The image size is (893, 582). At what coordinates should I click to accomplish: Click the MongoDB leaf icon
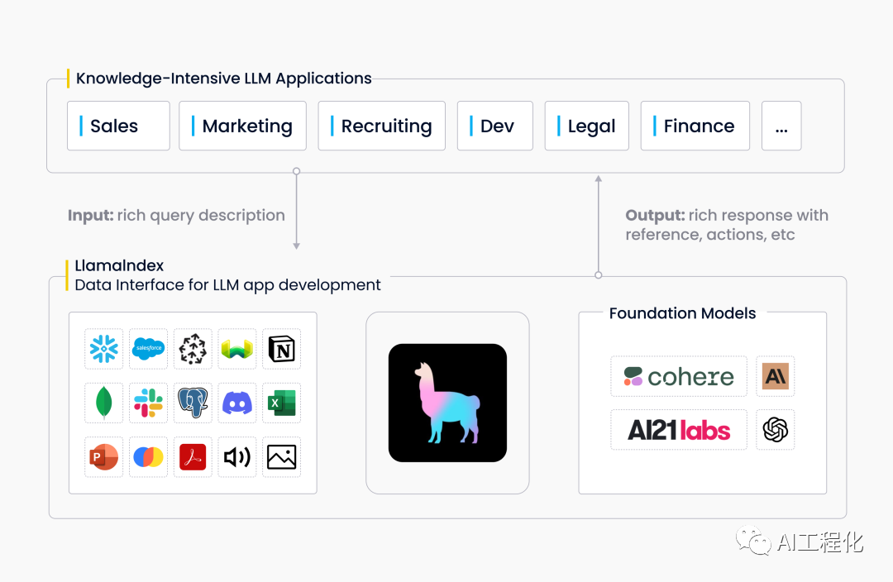pos(103,403)
